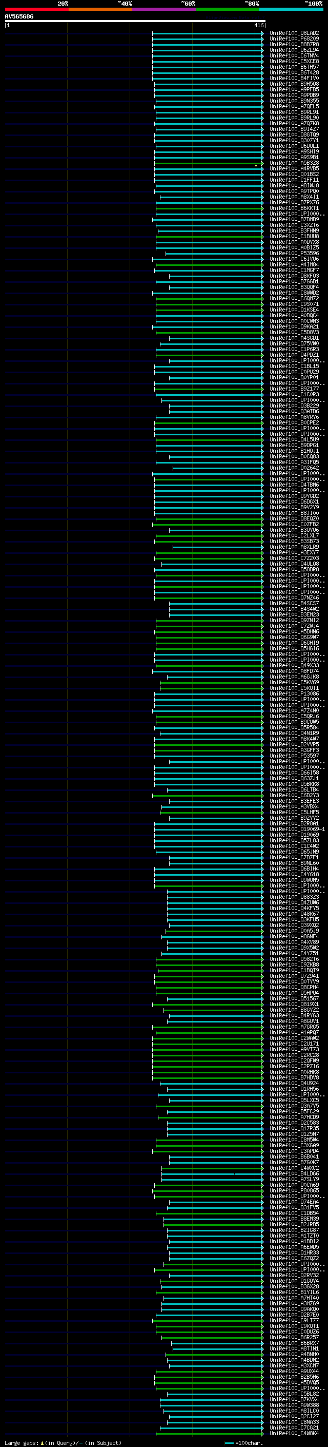Select label UniRef100_A7Z4N0

294,710
